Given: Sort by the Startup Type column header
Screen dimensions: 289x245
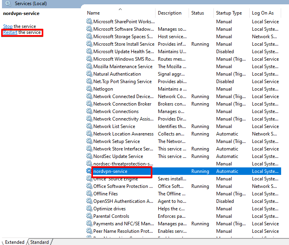Looking at the screenshot, I should pos(229,13).
